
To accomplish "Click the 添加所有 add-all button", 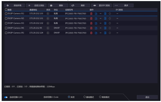I will [x=15, y=5].
